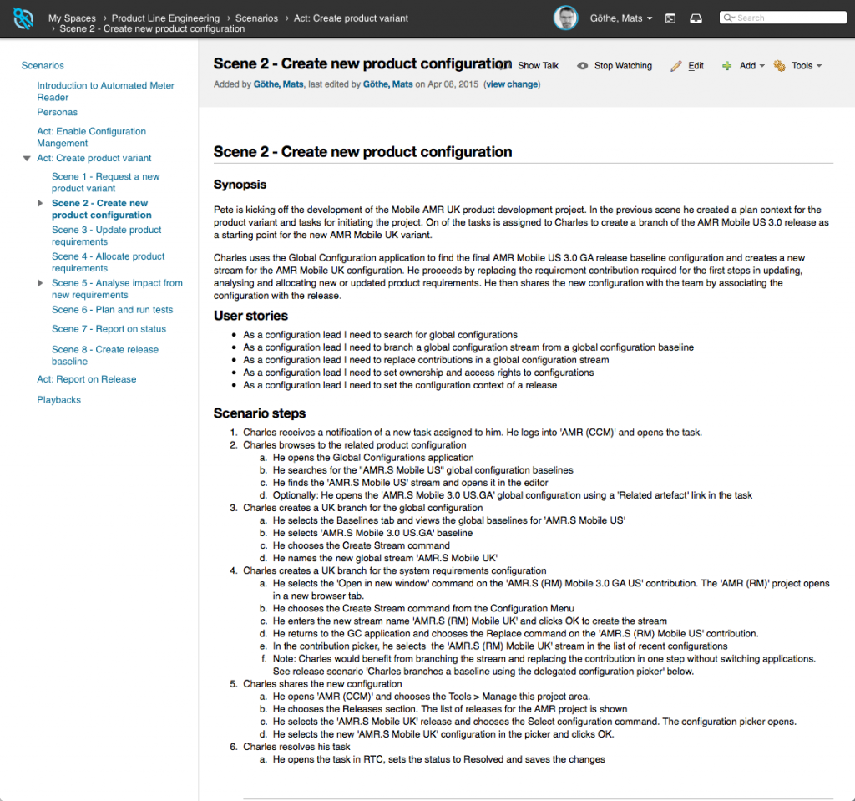Click the Scenarios breadcrumb in the header
The width and height of the screenshot is (855, 801).
[257, 18]
